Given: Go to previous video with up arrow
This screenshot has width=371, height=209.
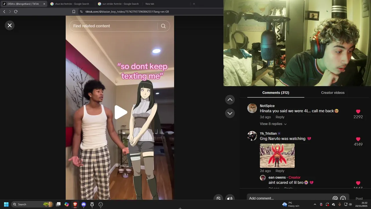Looking at the screenshot, I should (230, 100).
